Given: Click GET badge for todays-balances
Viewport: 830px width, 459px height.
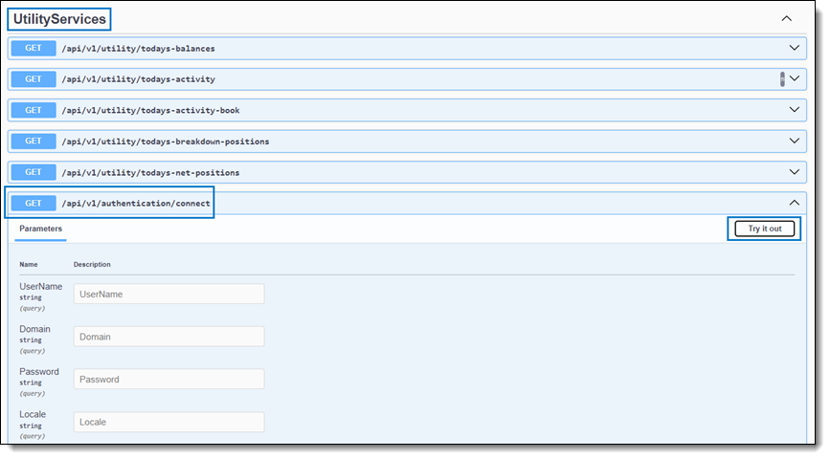Looking at the screenshot, I should click(34, 48).
